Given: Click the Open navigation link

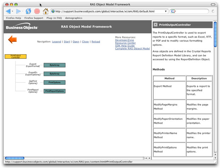Looking at the screenshot, I should [76, 41].
